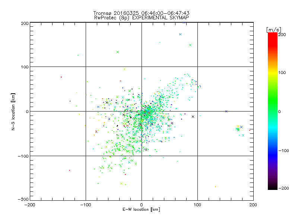Pick the green zero region of the color bar
This screenshot has height=223, width=298.
tap(272, 111)
